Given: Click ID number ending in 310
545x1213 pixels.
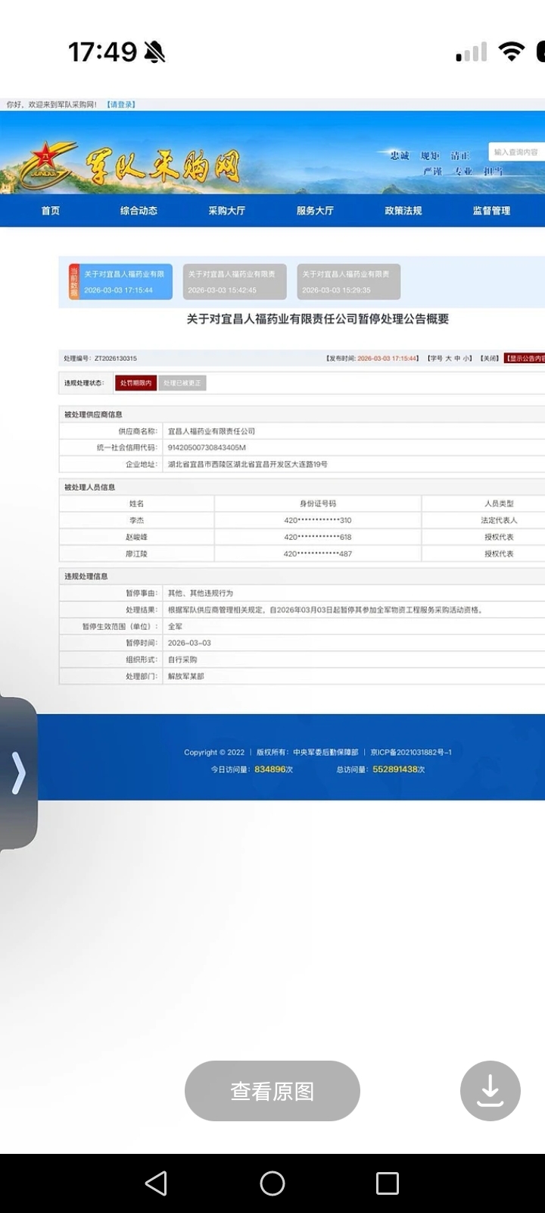Looking at the screenshot, I should (x=318, y=521).
